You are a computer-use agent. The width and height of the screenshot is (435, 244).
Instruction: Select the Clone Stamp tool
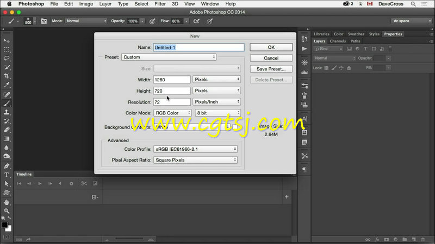[x=7, y=112]
